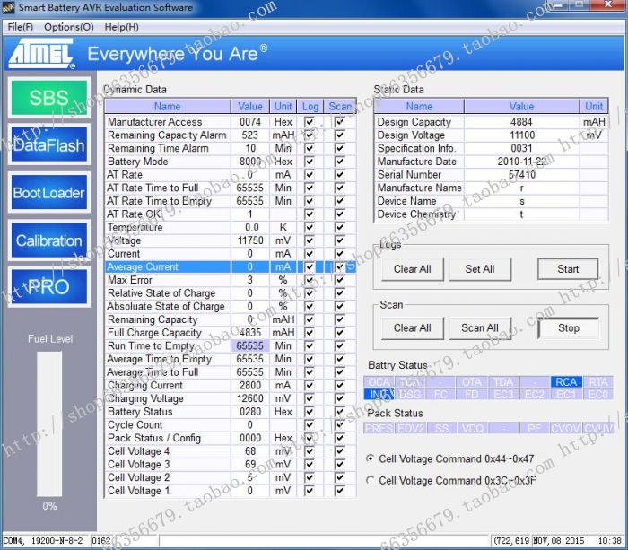Click Static Data Value column header
This screenshot has height=550, width=628.
(x=521, y=107)
